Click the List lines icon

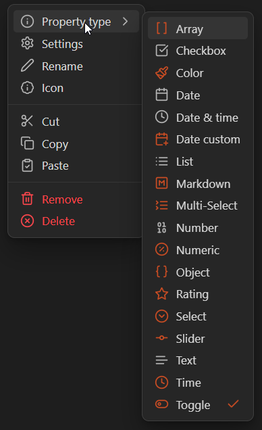(161, 162)
